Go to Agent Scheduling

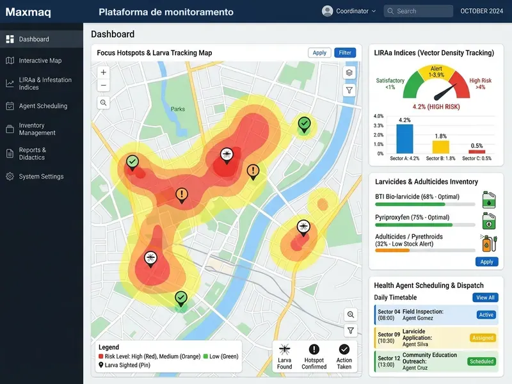42,106
